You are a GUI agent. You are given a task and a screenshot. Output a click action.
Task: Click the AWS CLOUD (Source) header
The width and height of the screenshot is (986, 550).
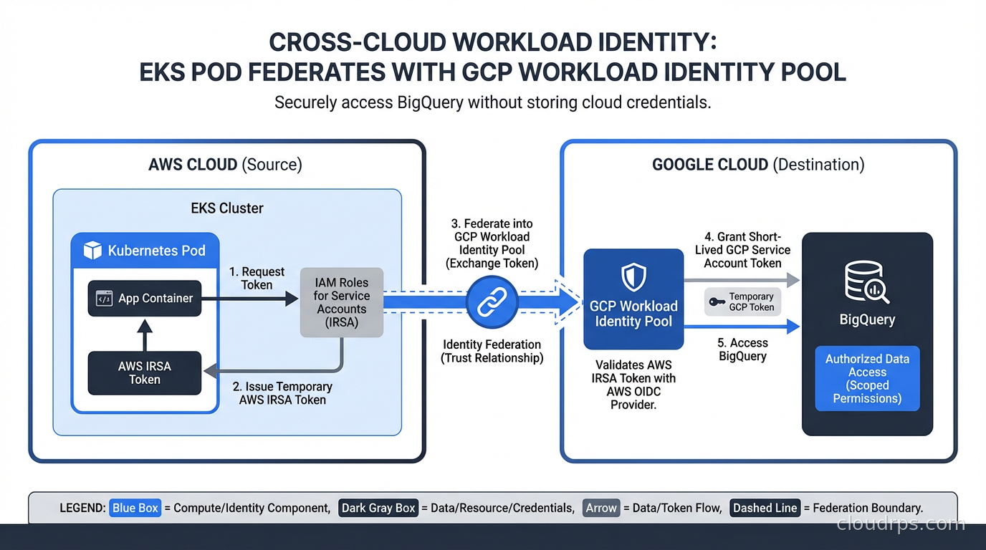point(225,164)
